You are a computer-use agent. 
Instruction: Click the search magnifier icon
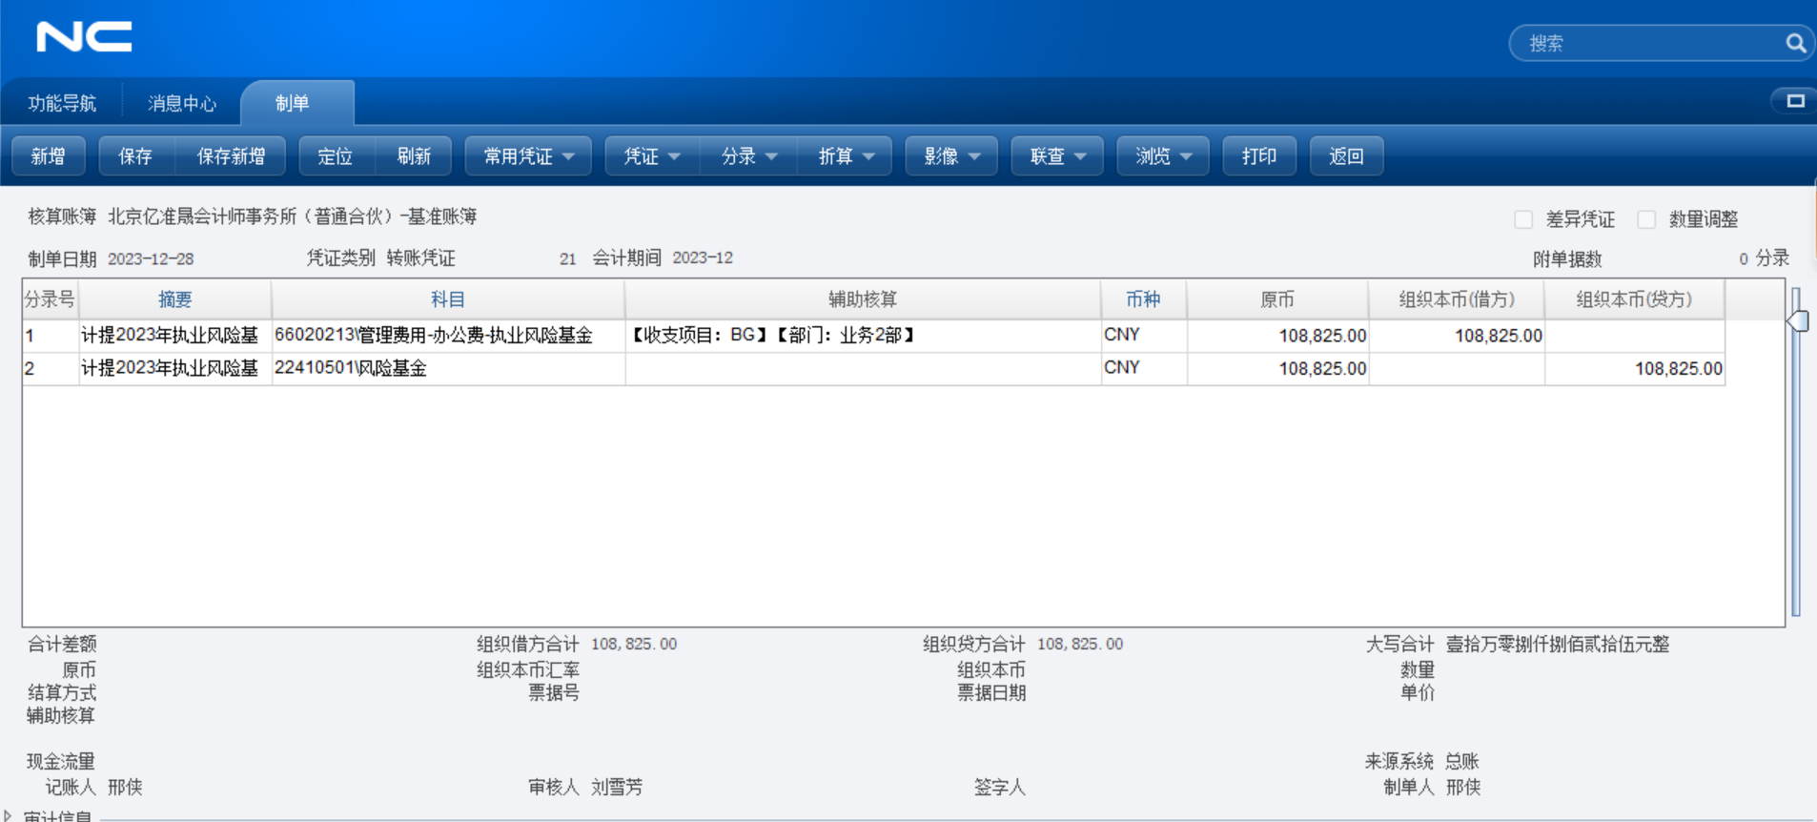[x=1795, y=43]
